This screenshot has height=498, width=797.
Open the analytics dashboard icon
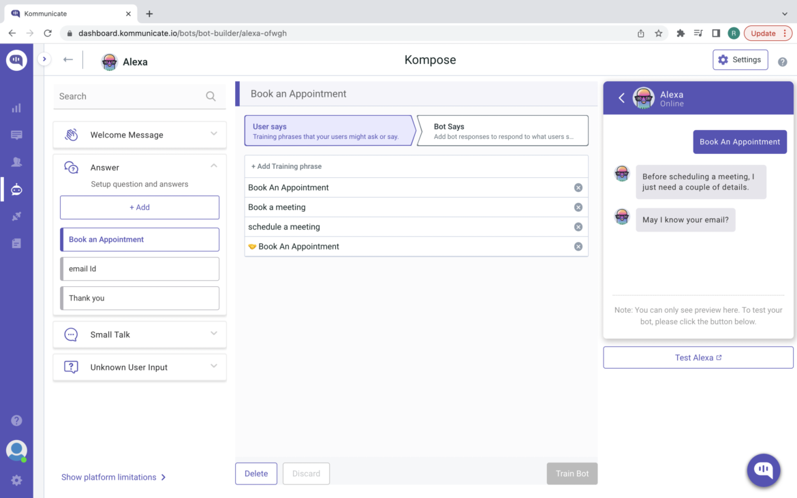[x=16, y=107]
